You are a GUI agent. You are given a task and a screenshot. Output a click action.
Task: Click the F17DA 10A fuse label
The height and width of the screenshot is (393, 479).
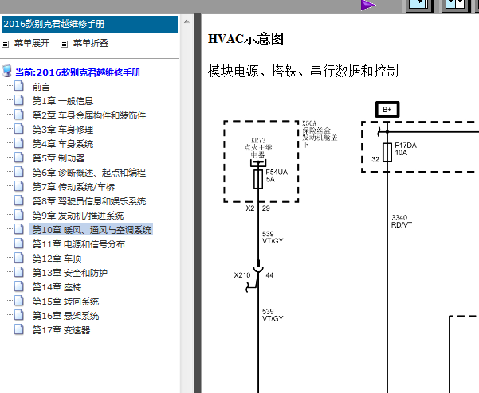(406, 149)
